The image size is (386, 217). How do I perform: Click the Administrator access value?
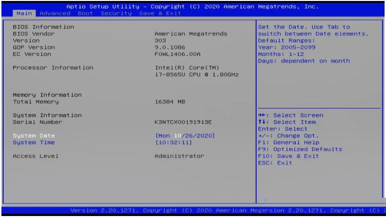point(180,156)
